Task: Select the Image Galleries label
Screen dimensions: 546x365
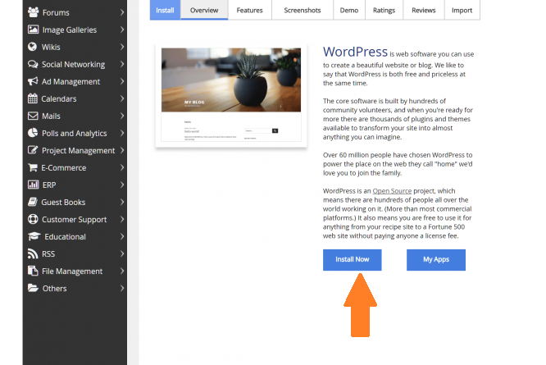Action: coord(70,30)
